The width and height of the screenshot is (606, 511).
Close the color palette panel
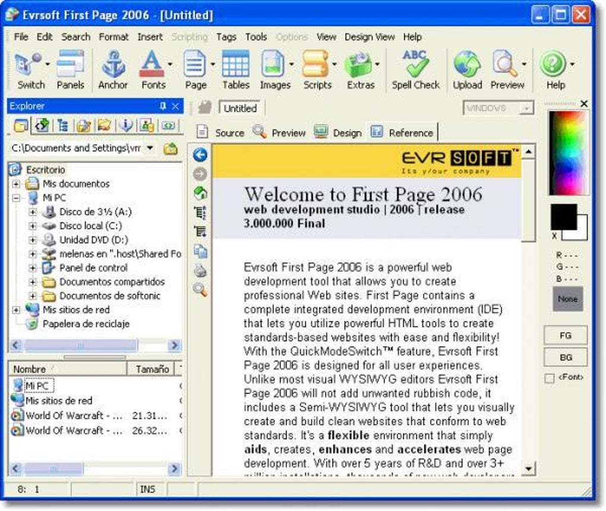584,103
